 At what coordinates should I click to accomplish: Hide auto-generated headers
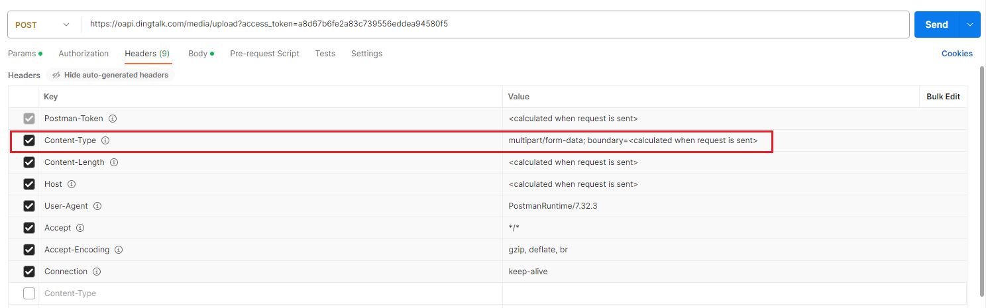tap(110, 76)
